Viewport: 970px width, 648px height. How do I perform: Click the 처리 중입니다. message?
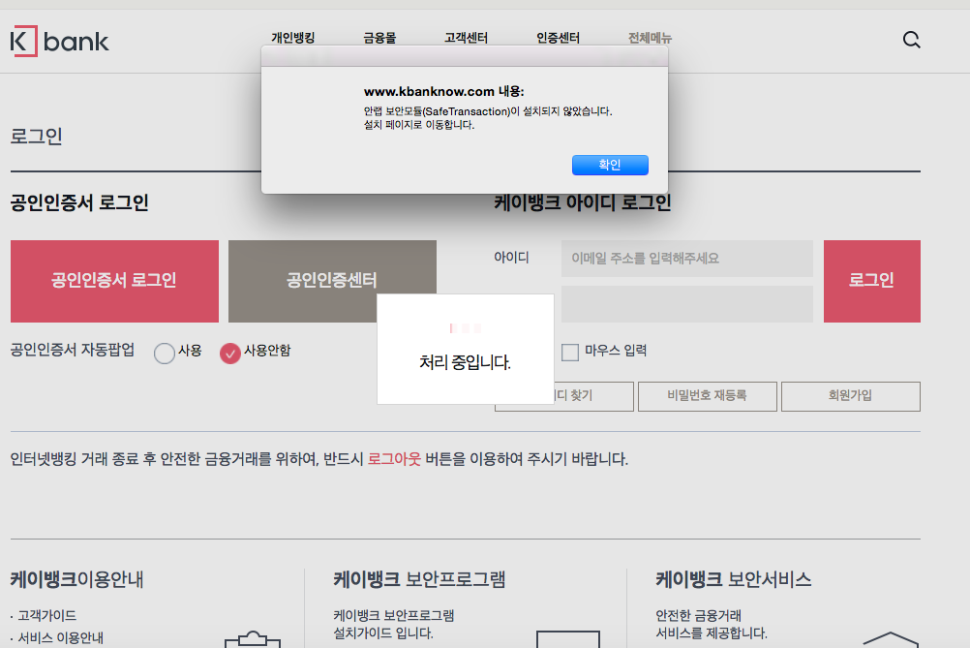[466, 362]
